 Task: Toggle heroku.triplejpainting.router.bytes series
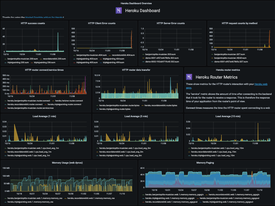click(x=115, y=109)
